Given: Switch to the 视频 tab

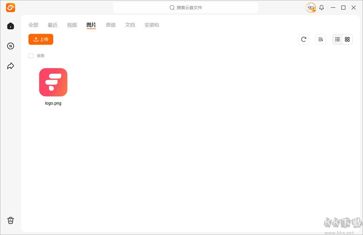Looking at the screenshot, I should coord(72,25).
